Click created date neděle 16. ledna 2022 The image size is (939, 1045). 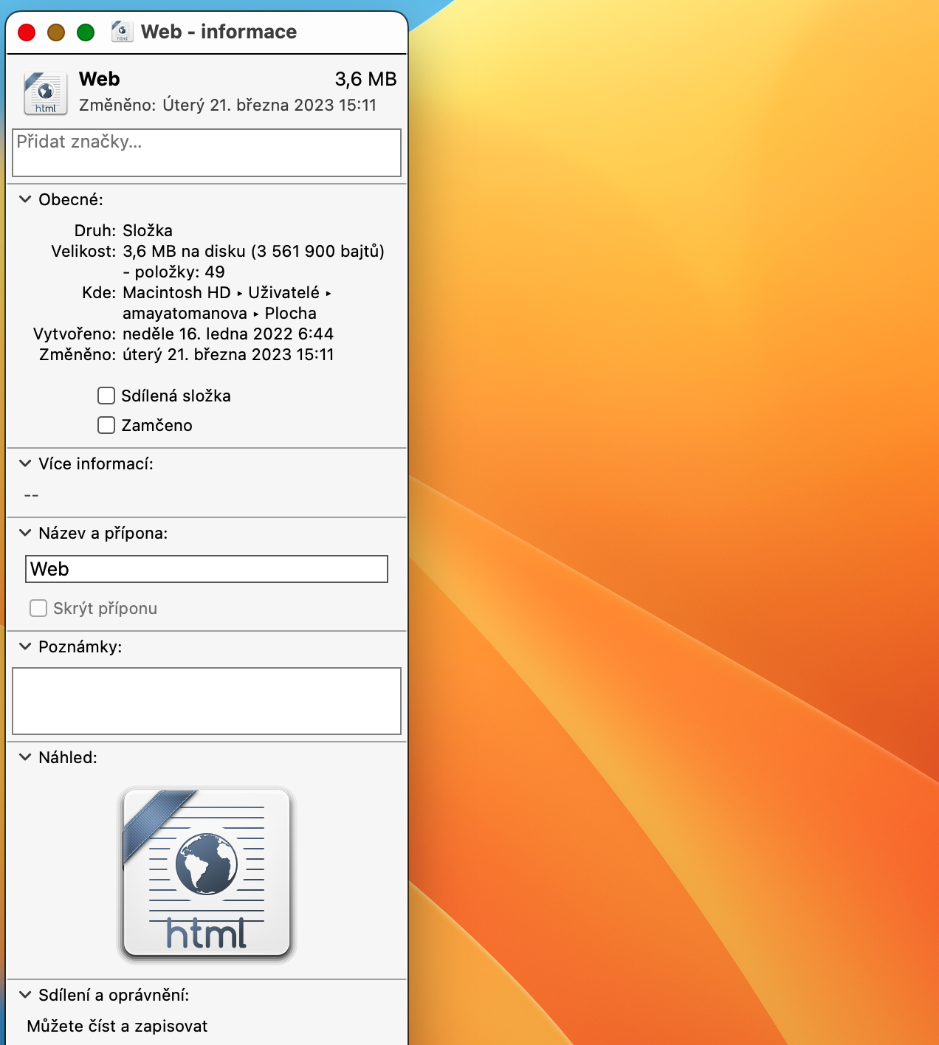pyautogui.click(x=228, y=334)
